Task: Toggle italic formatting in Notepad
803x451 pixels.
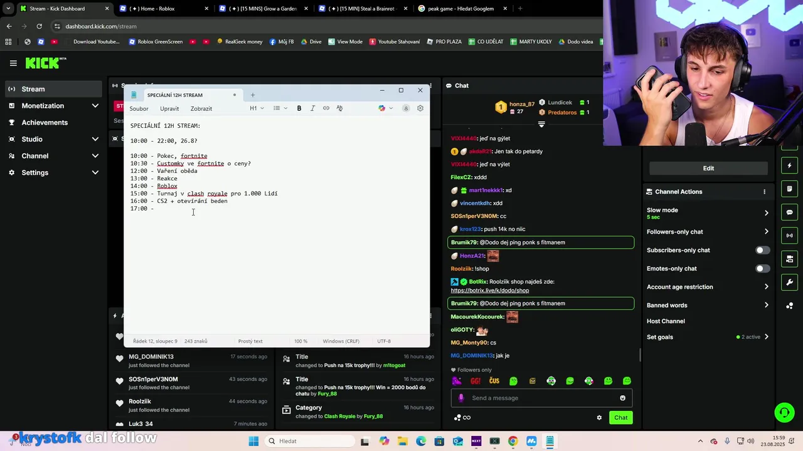Action: tap(312, 108)
